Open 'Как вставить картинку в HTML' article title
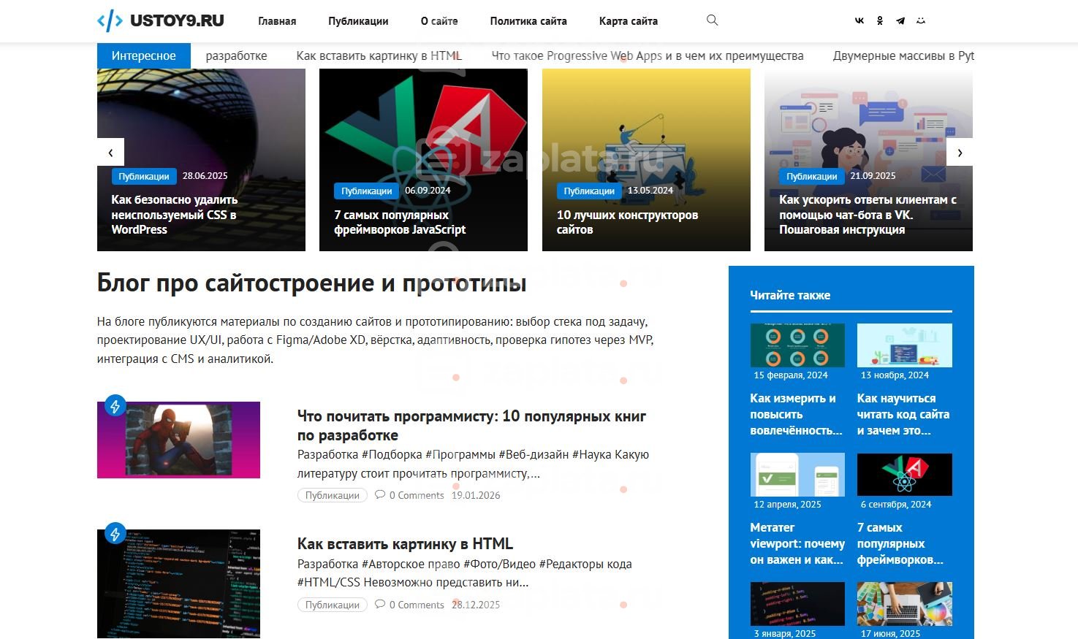 click(x=405, y=544)
